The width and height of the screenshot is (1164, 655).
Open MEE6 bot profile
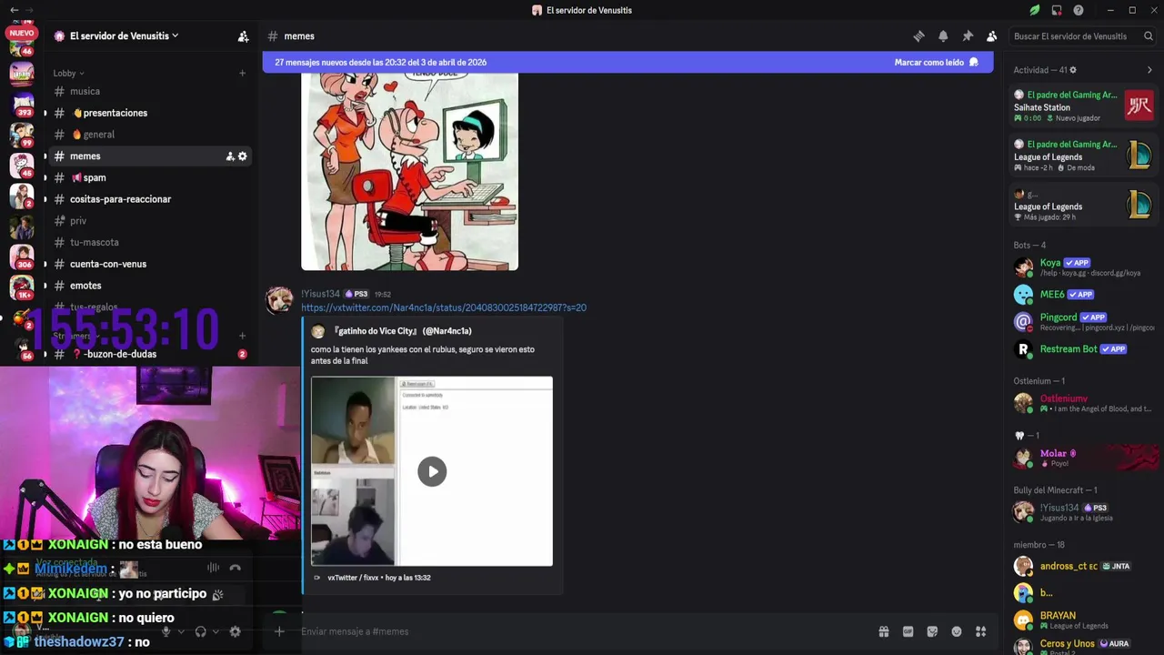tap(1083, 295)
